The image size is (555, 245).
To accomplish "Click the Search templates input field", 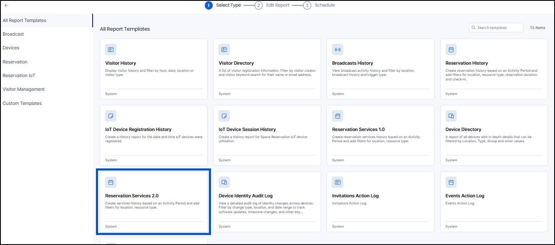I will (x=496, y=28).
